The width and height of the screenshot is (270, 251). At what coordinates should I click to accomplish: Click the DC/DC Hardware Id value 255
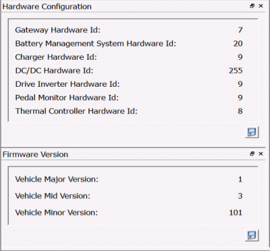236,71
